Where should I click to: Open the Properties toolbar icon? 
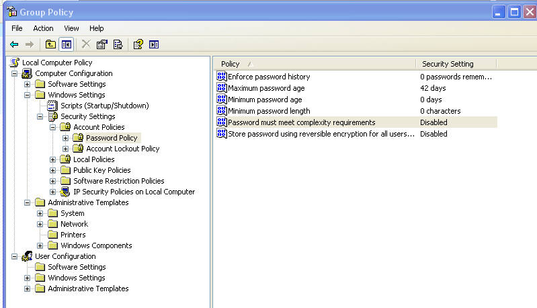101,44
